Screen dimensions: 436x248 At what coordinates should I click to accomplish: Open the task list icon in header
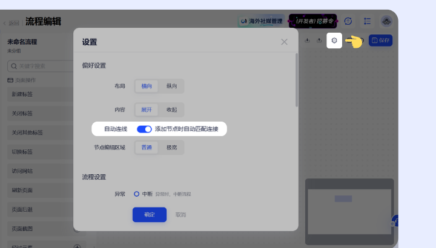[x=367, y=21]
